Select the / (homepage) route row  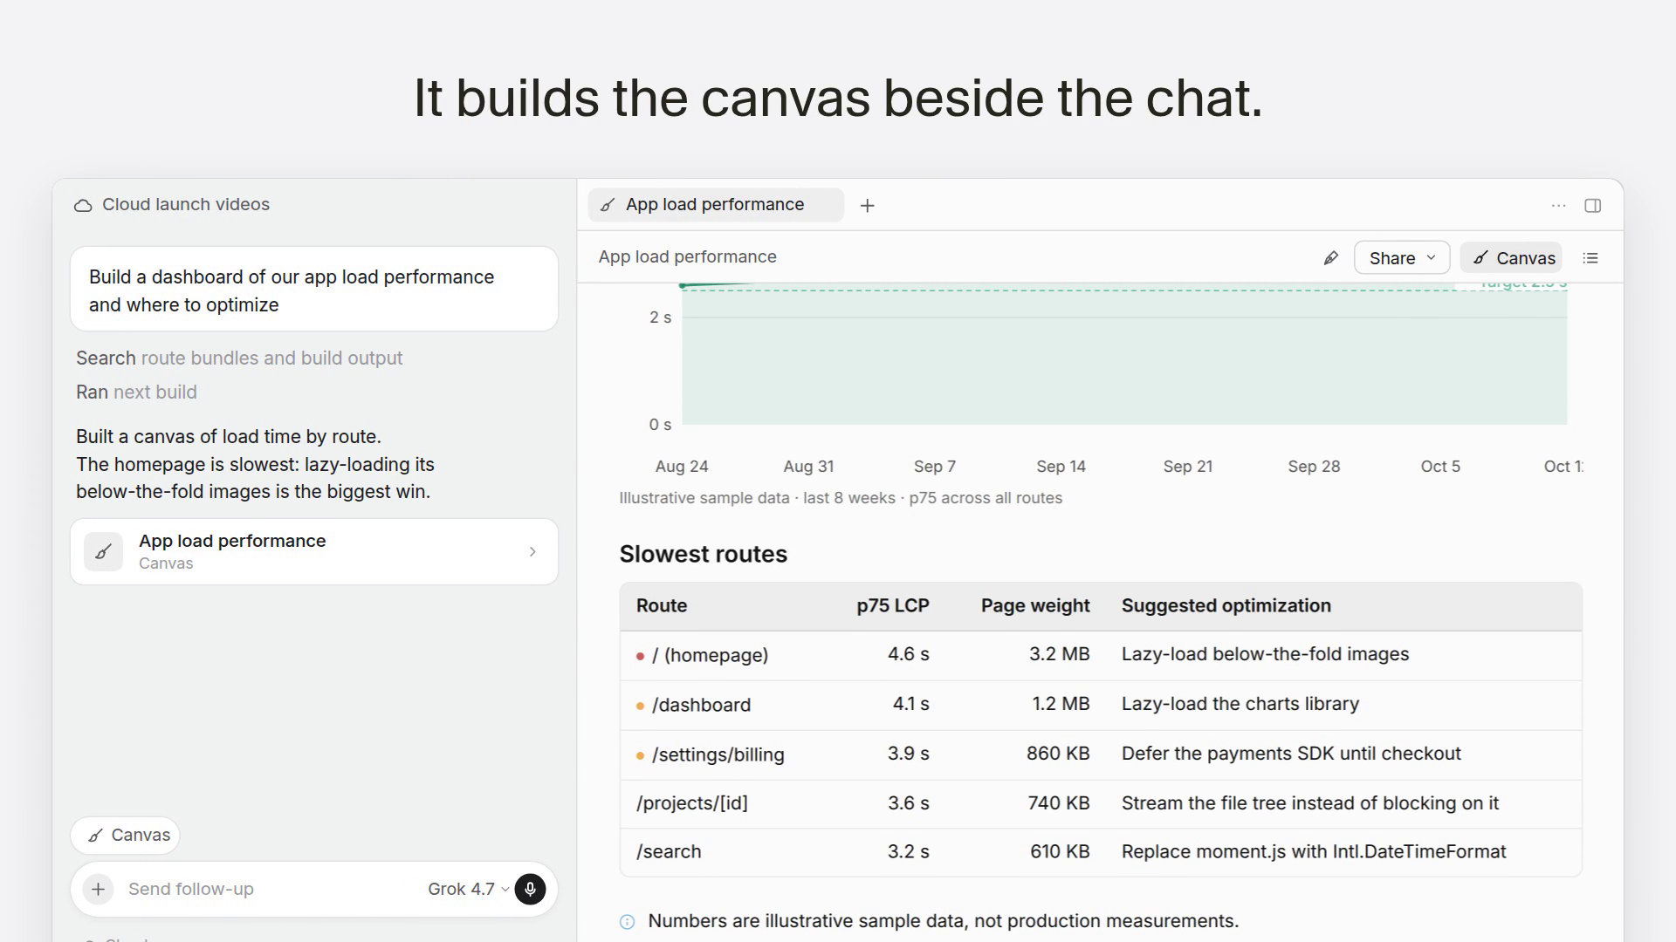tap(1101, 655)
